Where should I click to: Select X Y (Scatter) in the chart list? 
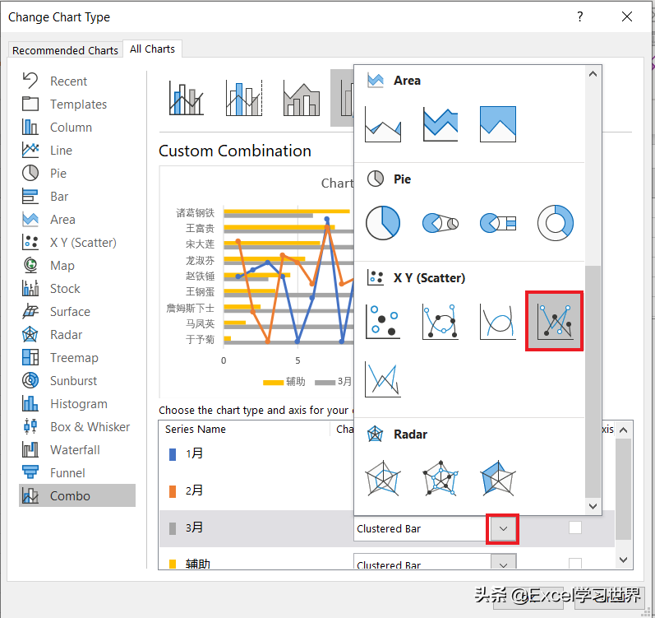tap(77, 243)
